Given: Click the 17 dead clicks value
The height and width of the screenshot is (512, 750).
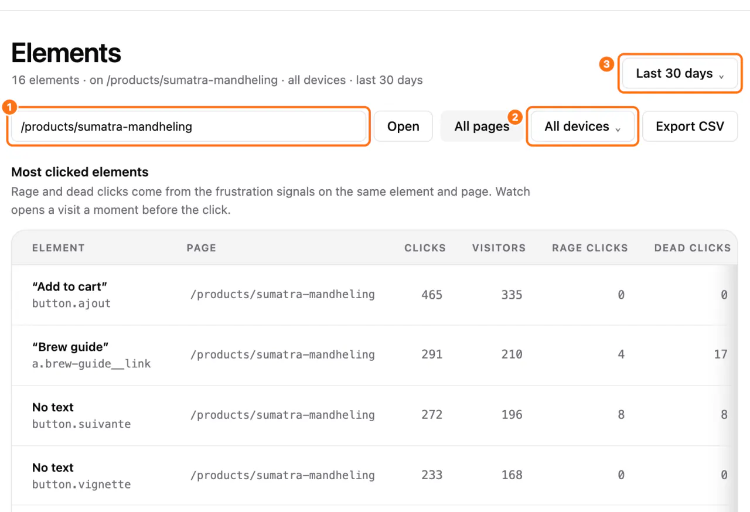Looking at the screenshot, I should [721, 354].
